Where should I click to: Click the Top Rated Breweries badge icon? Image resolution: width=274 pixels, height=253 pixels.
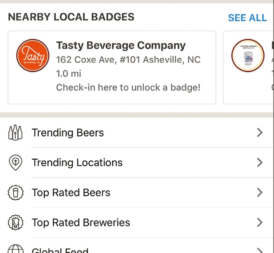coord(15,223)
